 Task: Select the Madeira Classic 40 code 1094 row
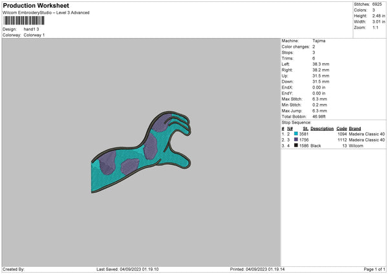tap(333, 134)
